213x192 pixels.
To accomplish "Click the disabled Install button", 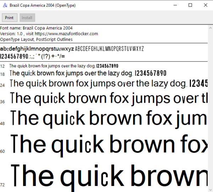I will 27,17.
